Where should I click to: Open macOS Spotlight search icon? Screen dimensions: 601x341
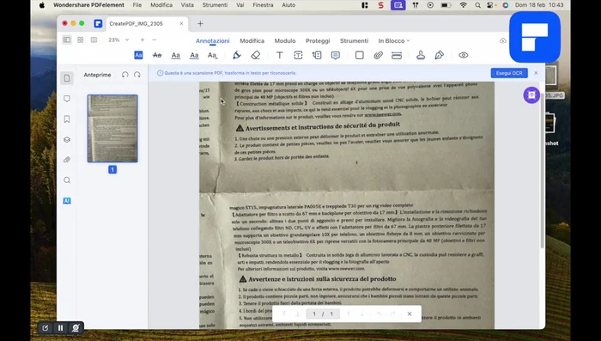pyautogui.click(x=477, y=5)
